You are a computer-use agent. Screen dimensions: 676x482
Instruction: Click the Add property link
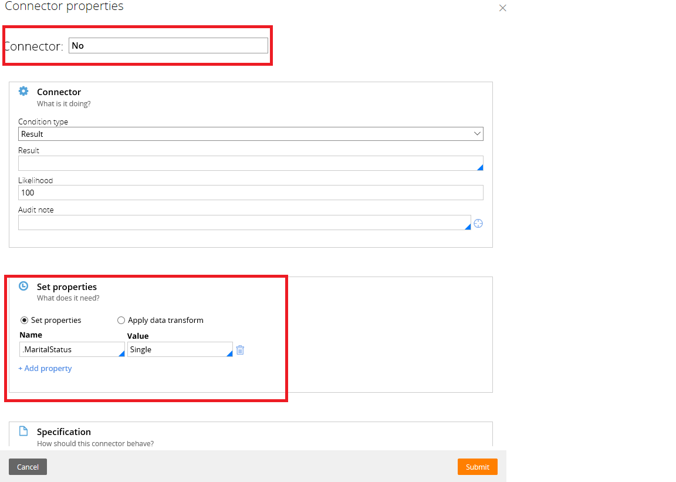point(45,368)
